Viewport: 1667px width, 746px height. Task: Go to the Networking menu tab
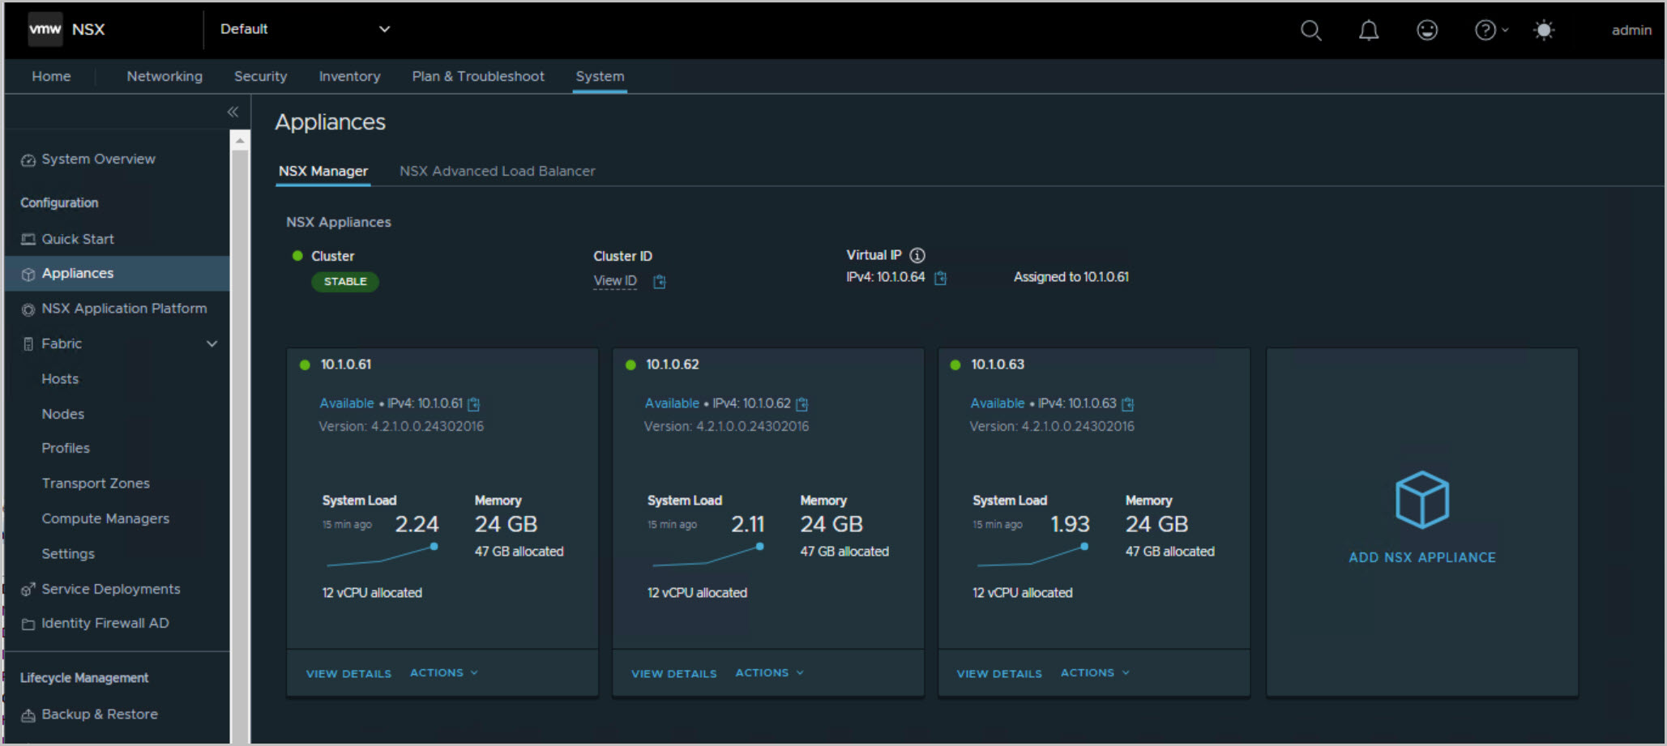coord(165,76)
